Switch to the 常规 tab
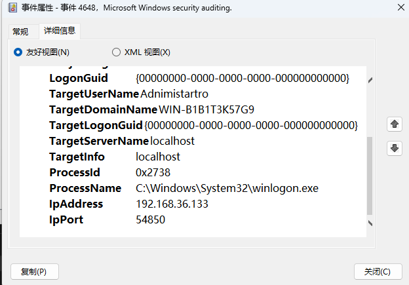 click(x=20, y=31)
